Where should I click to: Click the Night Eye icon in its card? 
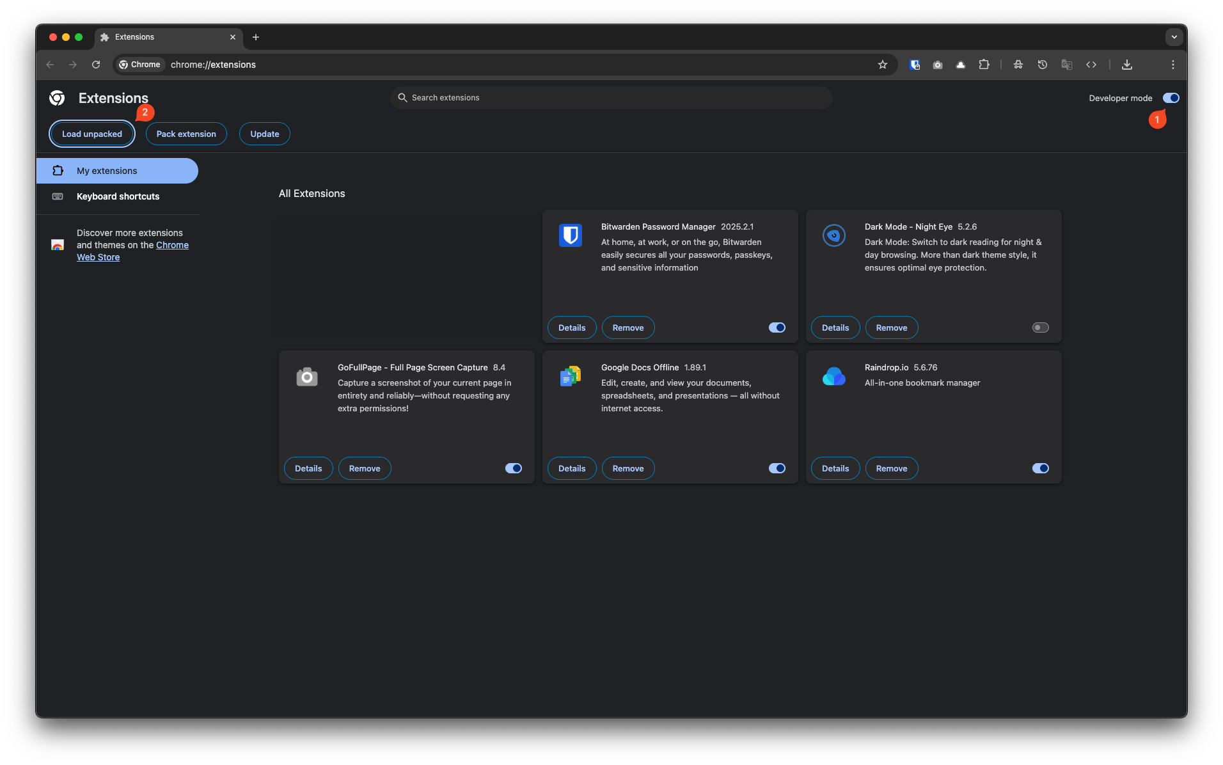click(834, 235)
